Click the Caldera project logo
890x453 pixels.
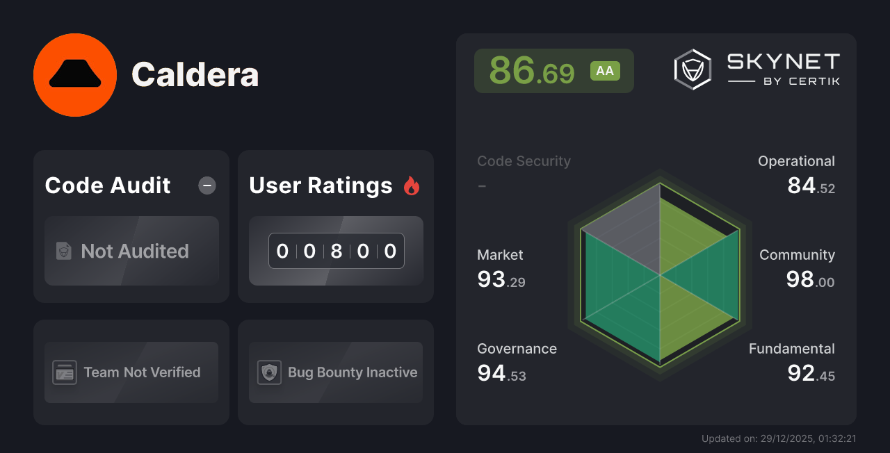pos(75,74)
